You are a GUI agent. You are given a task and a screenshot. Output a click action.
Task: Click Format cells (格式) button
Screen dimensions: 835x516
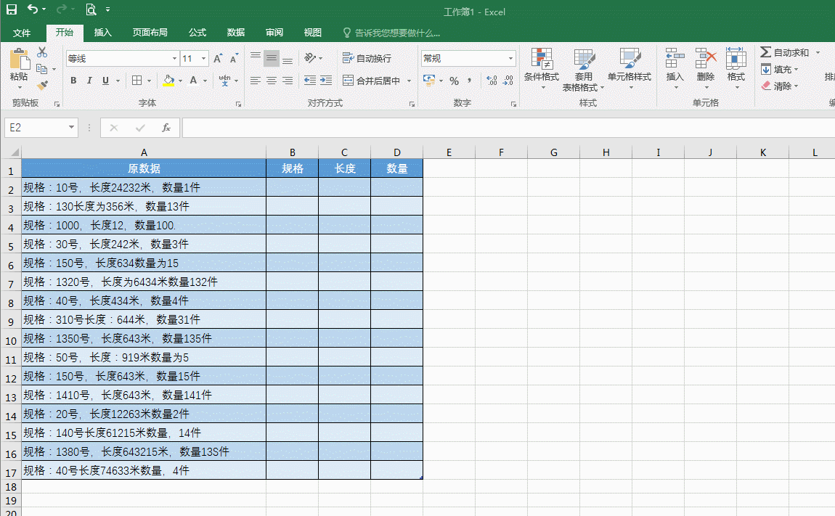click(736, 68)
